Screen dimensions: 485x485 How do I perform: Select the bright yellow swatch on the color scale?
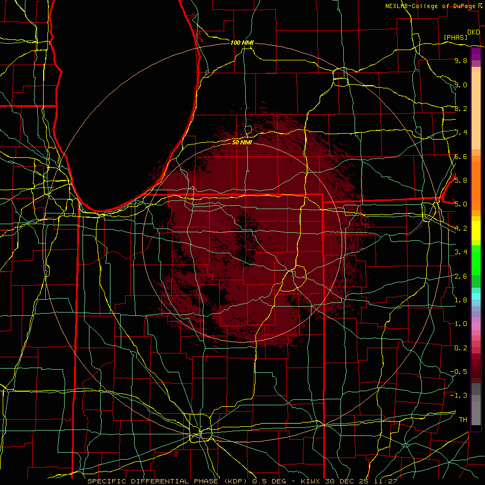(476, 231)
